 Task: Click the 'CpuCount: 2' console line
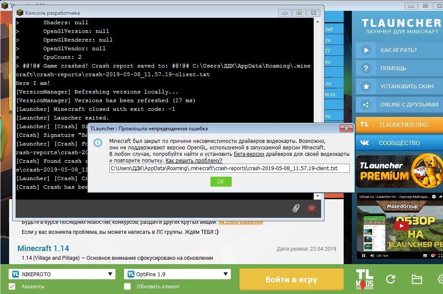point(62,57)
